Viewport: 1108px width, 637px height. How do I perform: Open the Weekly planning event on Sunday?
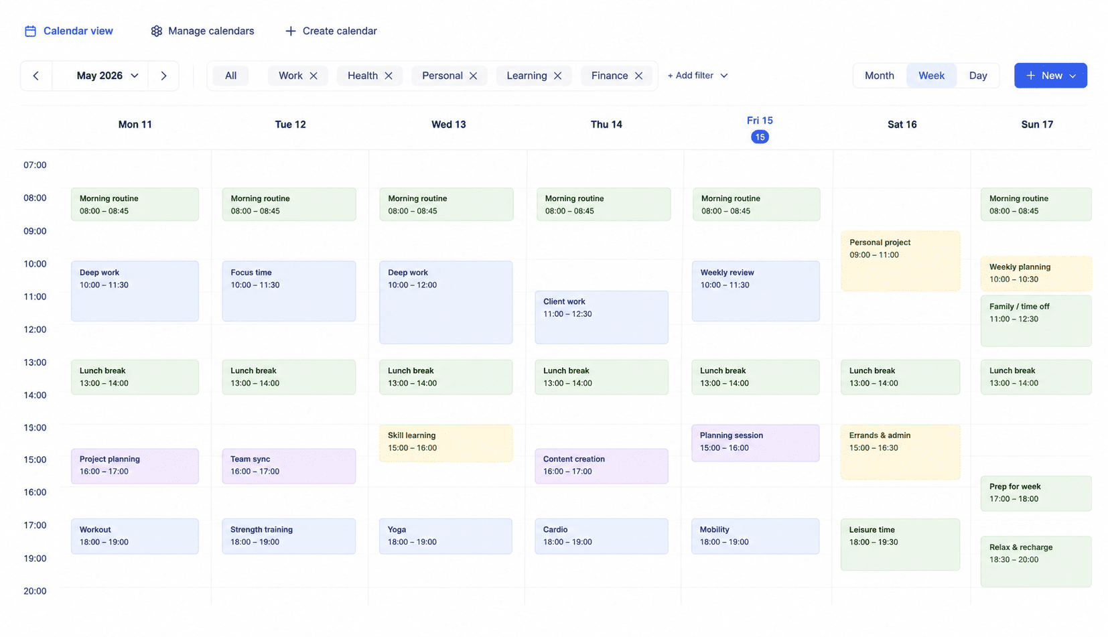click(1036, 273)
